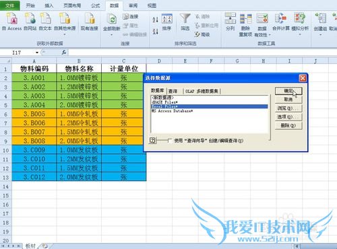Click Delete (删除) button in dialog
337x249 pixels.
coord(288,125)
